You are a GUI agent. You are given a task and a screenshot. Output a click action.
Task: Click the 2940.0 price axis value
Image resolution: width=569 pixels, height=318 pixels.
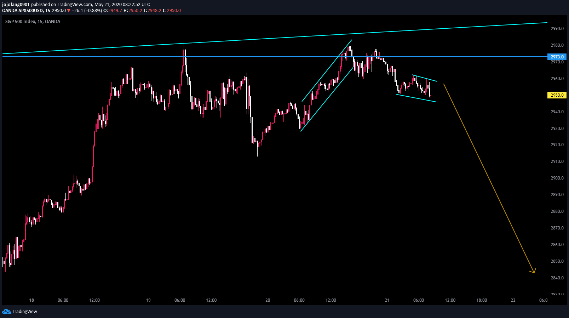(557, 112)
